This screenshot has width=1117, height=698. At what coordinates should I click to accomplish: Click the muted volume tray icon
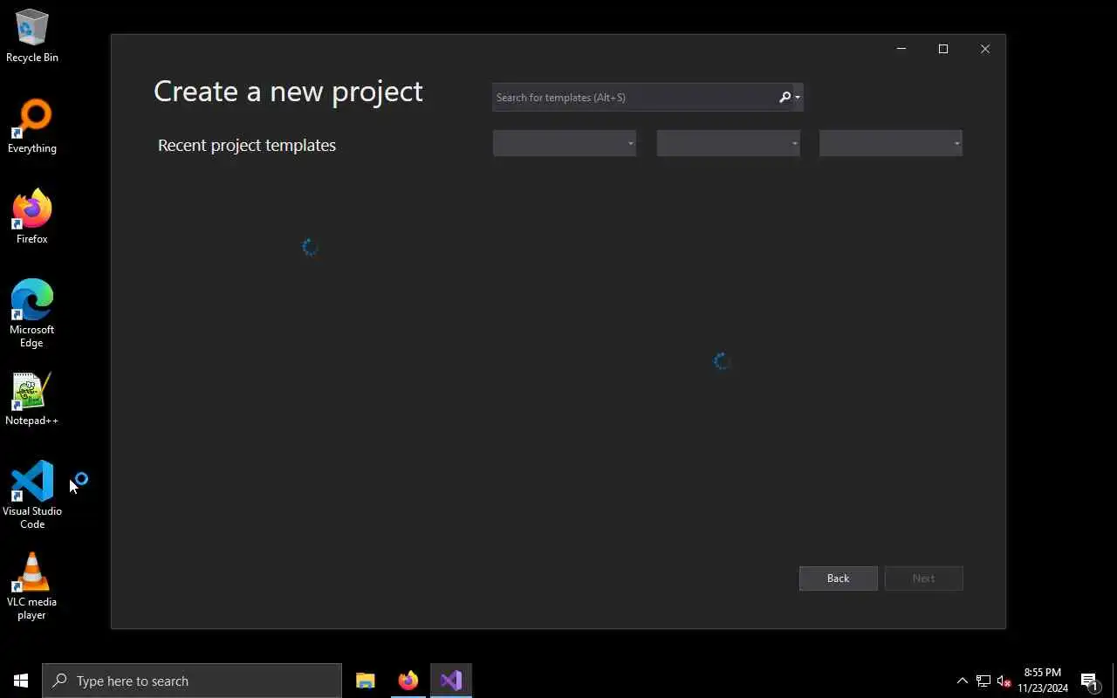[1004, 681]
